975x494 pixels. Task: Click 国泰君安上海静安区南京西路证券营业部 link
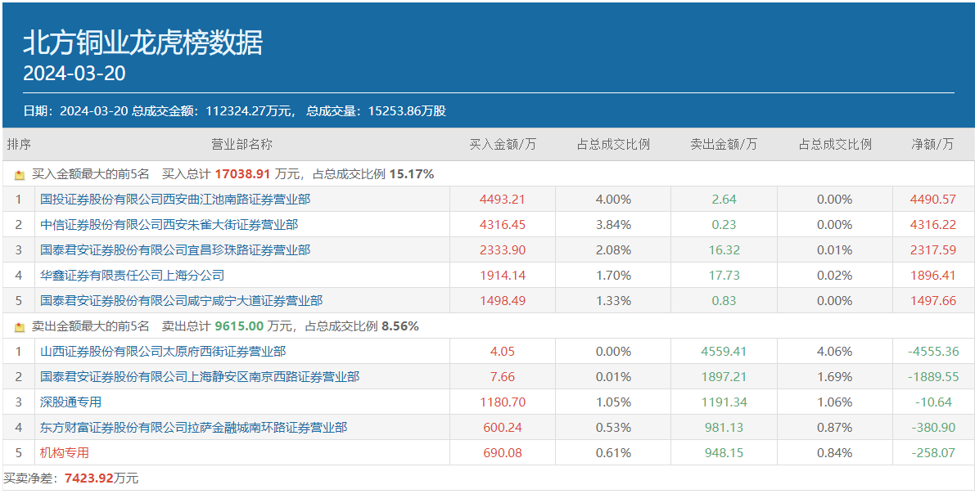200,376
